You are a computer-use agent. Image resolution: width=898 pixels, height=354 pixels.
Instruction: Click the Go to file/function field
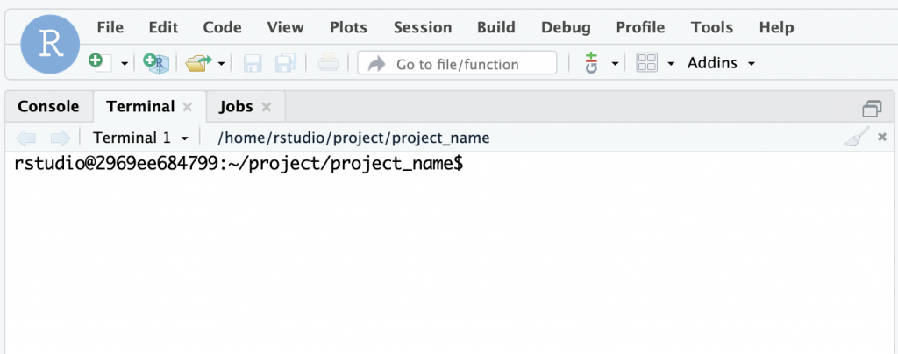pos(457,63)
